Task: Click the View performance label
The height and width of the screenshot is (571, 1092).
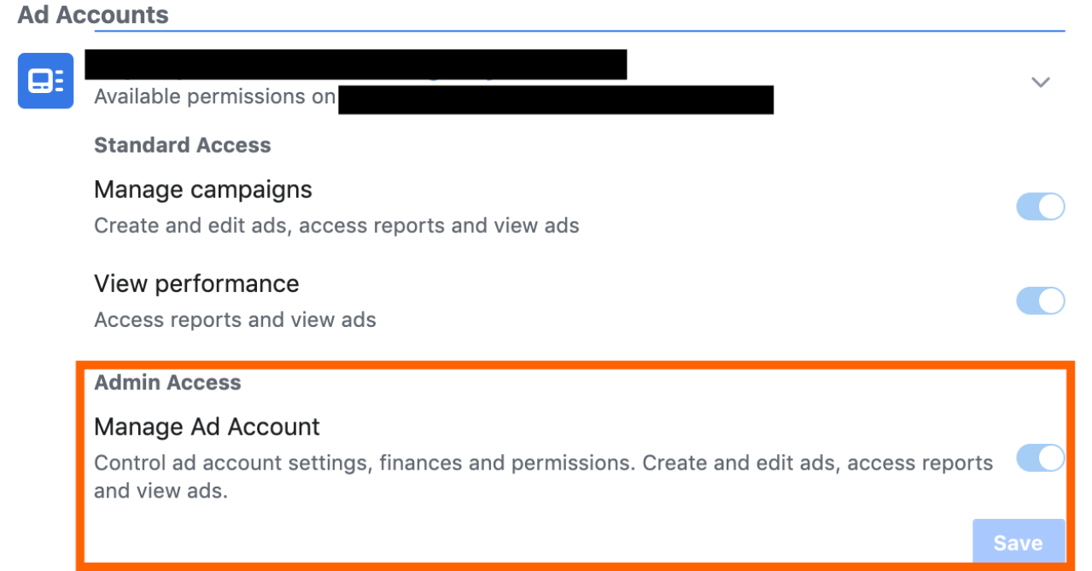Action: [x=196, y=283]
